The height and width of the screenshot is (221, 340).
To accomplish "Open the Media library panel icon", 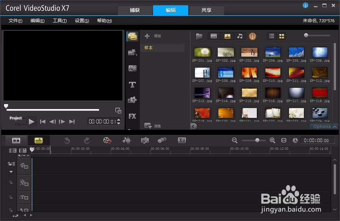I will [x=132, y=36].
